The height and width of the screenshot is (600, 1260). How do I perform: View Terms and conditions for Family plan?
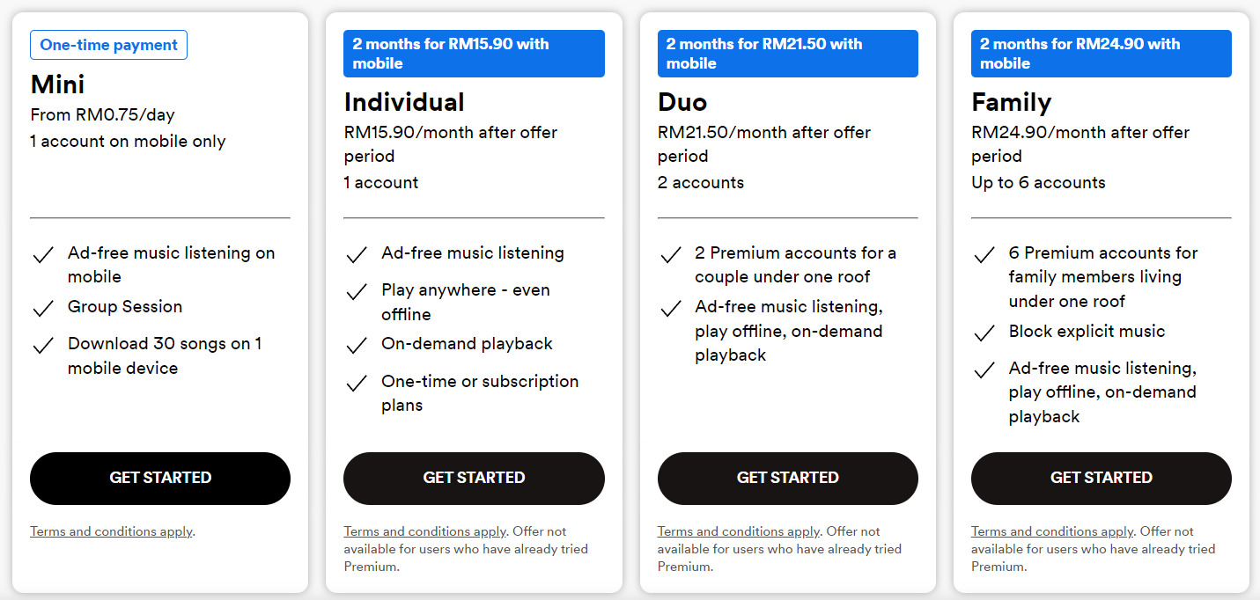pos(1052,531)
